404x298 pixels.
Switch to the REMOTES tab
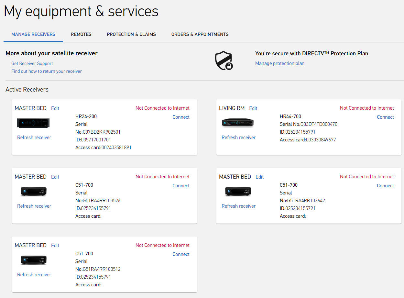point(81,34)
